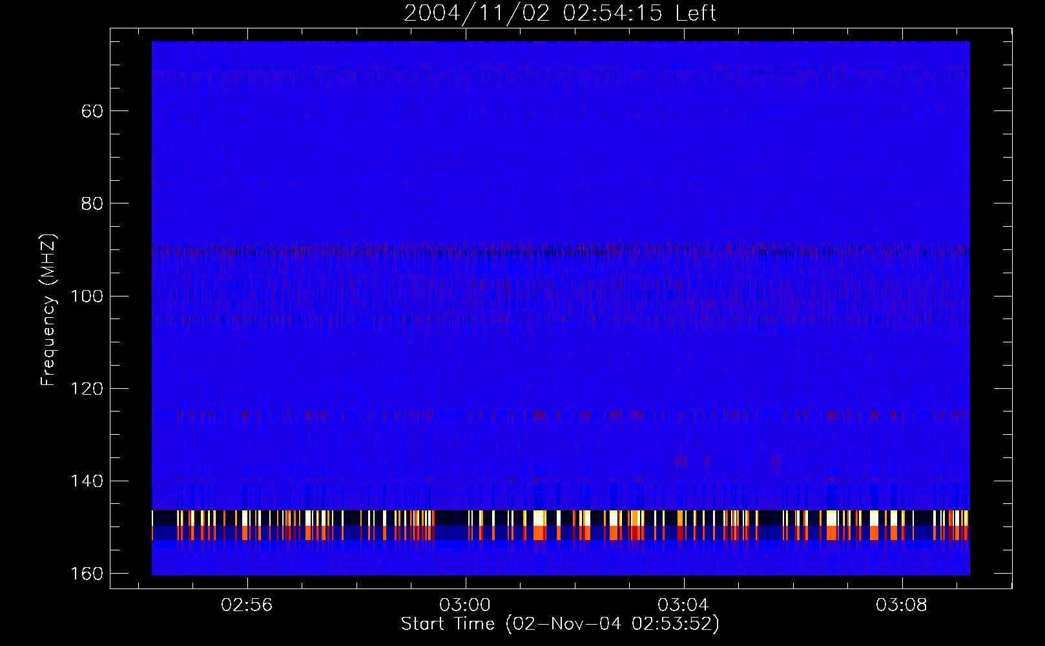Select the 80 frequency tick label
Screen dimensions: 1045x646
click(x=92, y=203)
